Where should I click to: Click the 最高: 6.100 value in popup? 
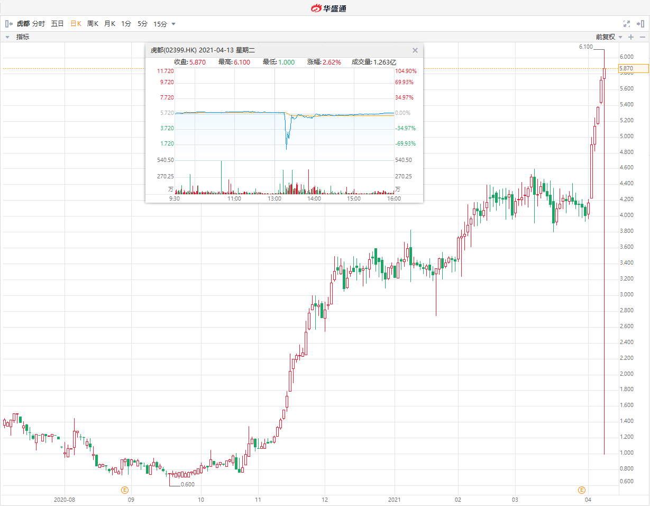234,62
